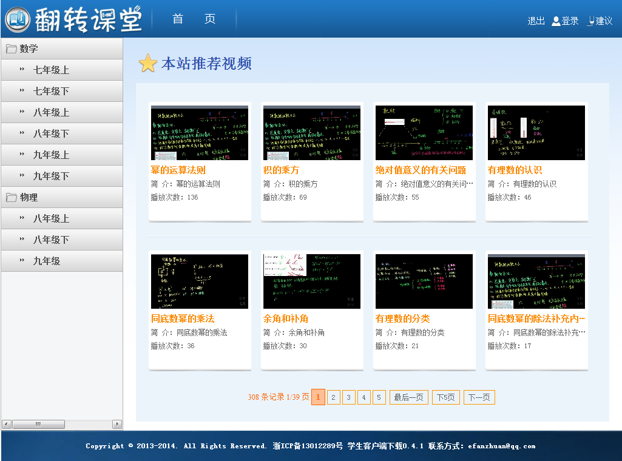Click the 退出 link
Screen dimensions: 622x461
536,21
